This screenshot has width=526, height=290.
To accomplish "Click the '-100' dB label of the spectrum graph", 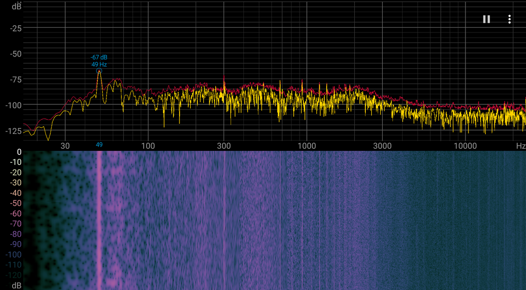I will [14, 105].
